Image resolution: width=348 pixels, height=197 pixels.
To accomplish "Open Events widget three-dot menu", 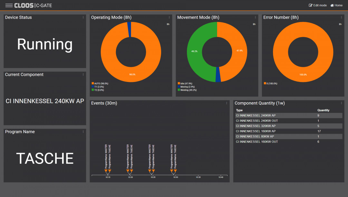I will (227, 103).
